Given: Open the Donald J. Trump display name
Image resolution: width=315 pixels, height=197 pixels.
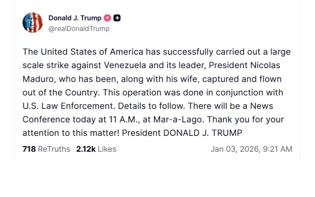Looking at the screenshot, I should pos(75,18).
